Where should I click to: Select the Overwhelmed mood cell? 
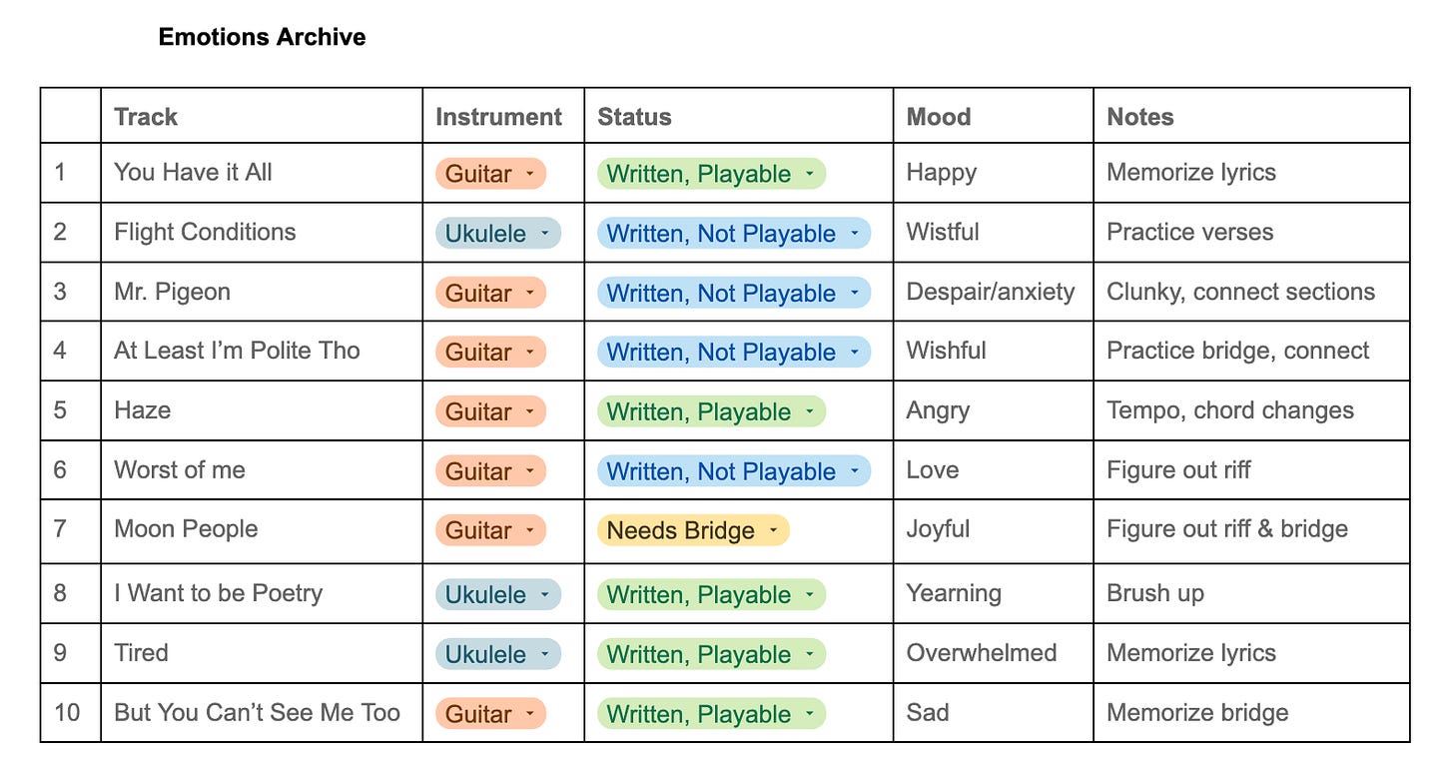(994, 653)
